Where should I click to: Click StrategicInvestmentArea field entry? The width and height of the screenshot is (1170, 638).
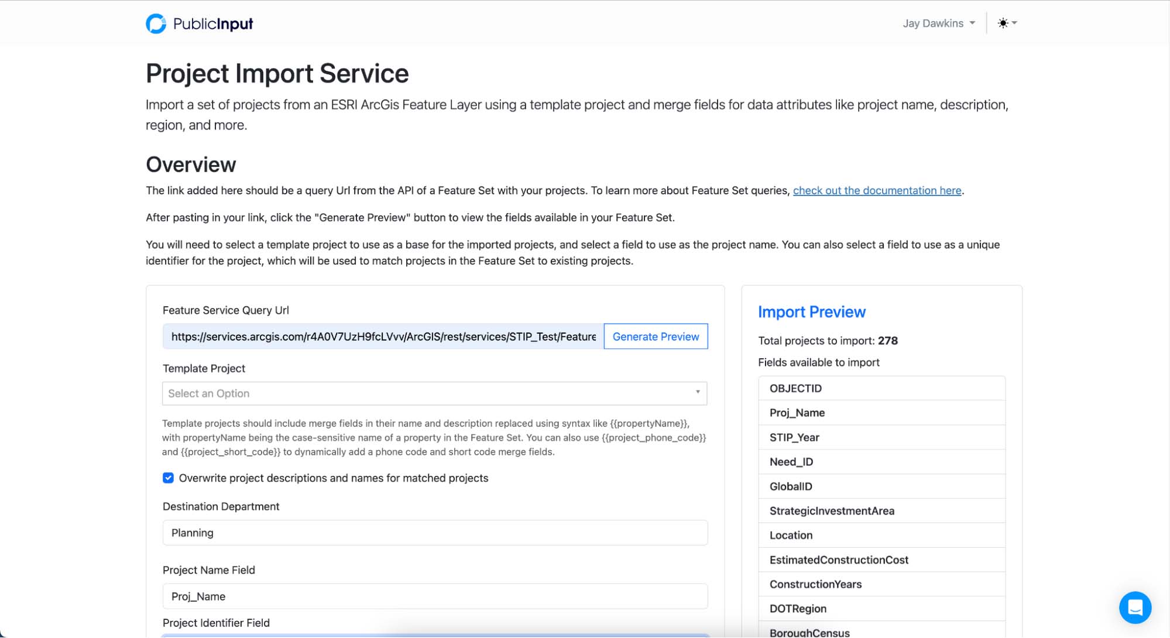831,511
